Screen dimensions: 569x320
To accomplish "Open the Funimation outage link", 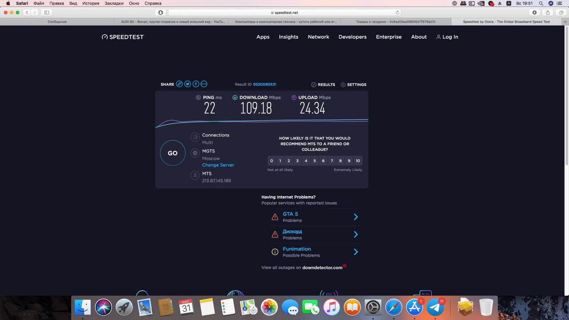I will (x=297, y=249).
